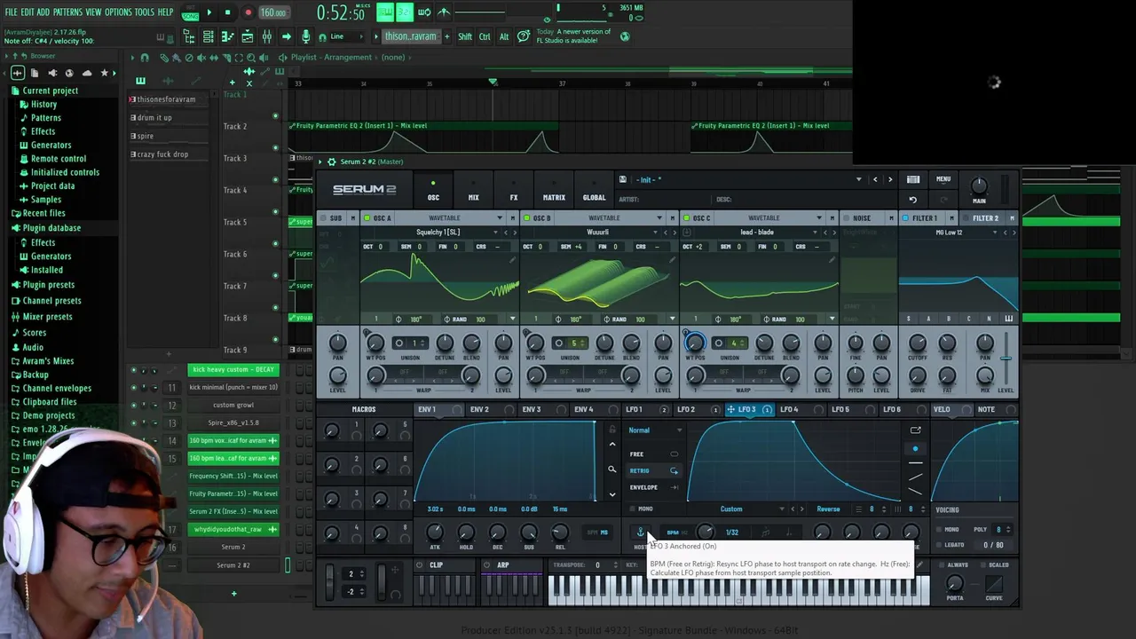The width and height of the screenshot is (1136, 639).
Task: Switch Serum 2 to the FX tab
Action: (513, 191)
